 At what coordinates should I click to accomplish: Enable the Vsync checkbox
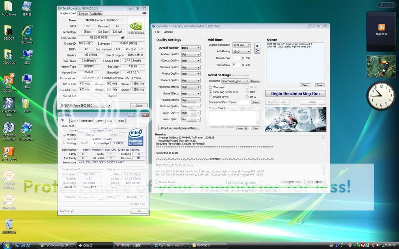pos(211,96)
